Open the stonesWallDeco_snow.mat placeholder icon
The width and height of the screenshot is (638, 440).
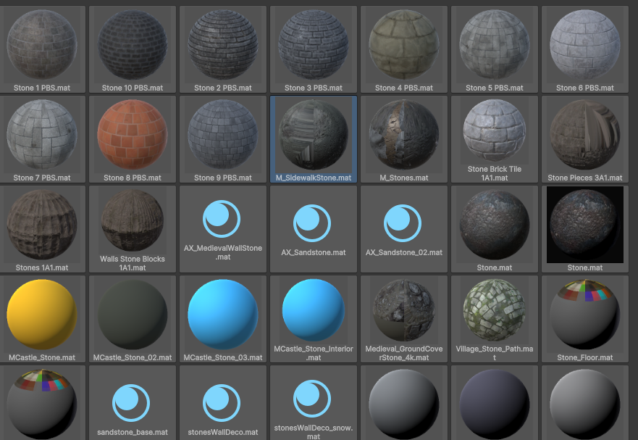click(x=312, y=399)
